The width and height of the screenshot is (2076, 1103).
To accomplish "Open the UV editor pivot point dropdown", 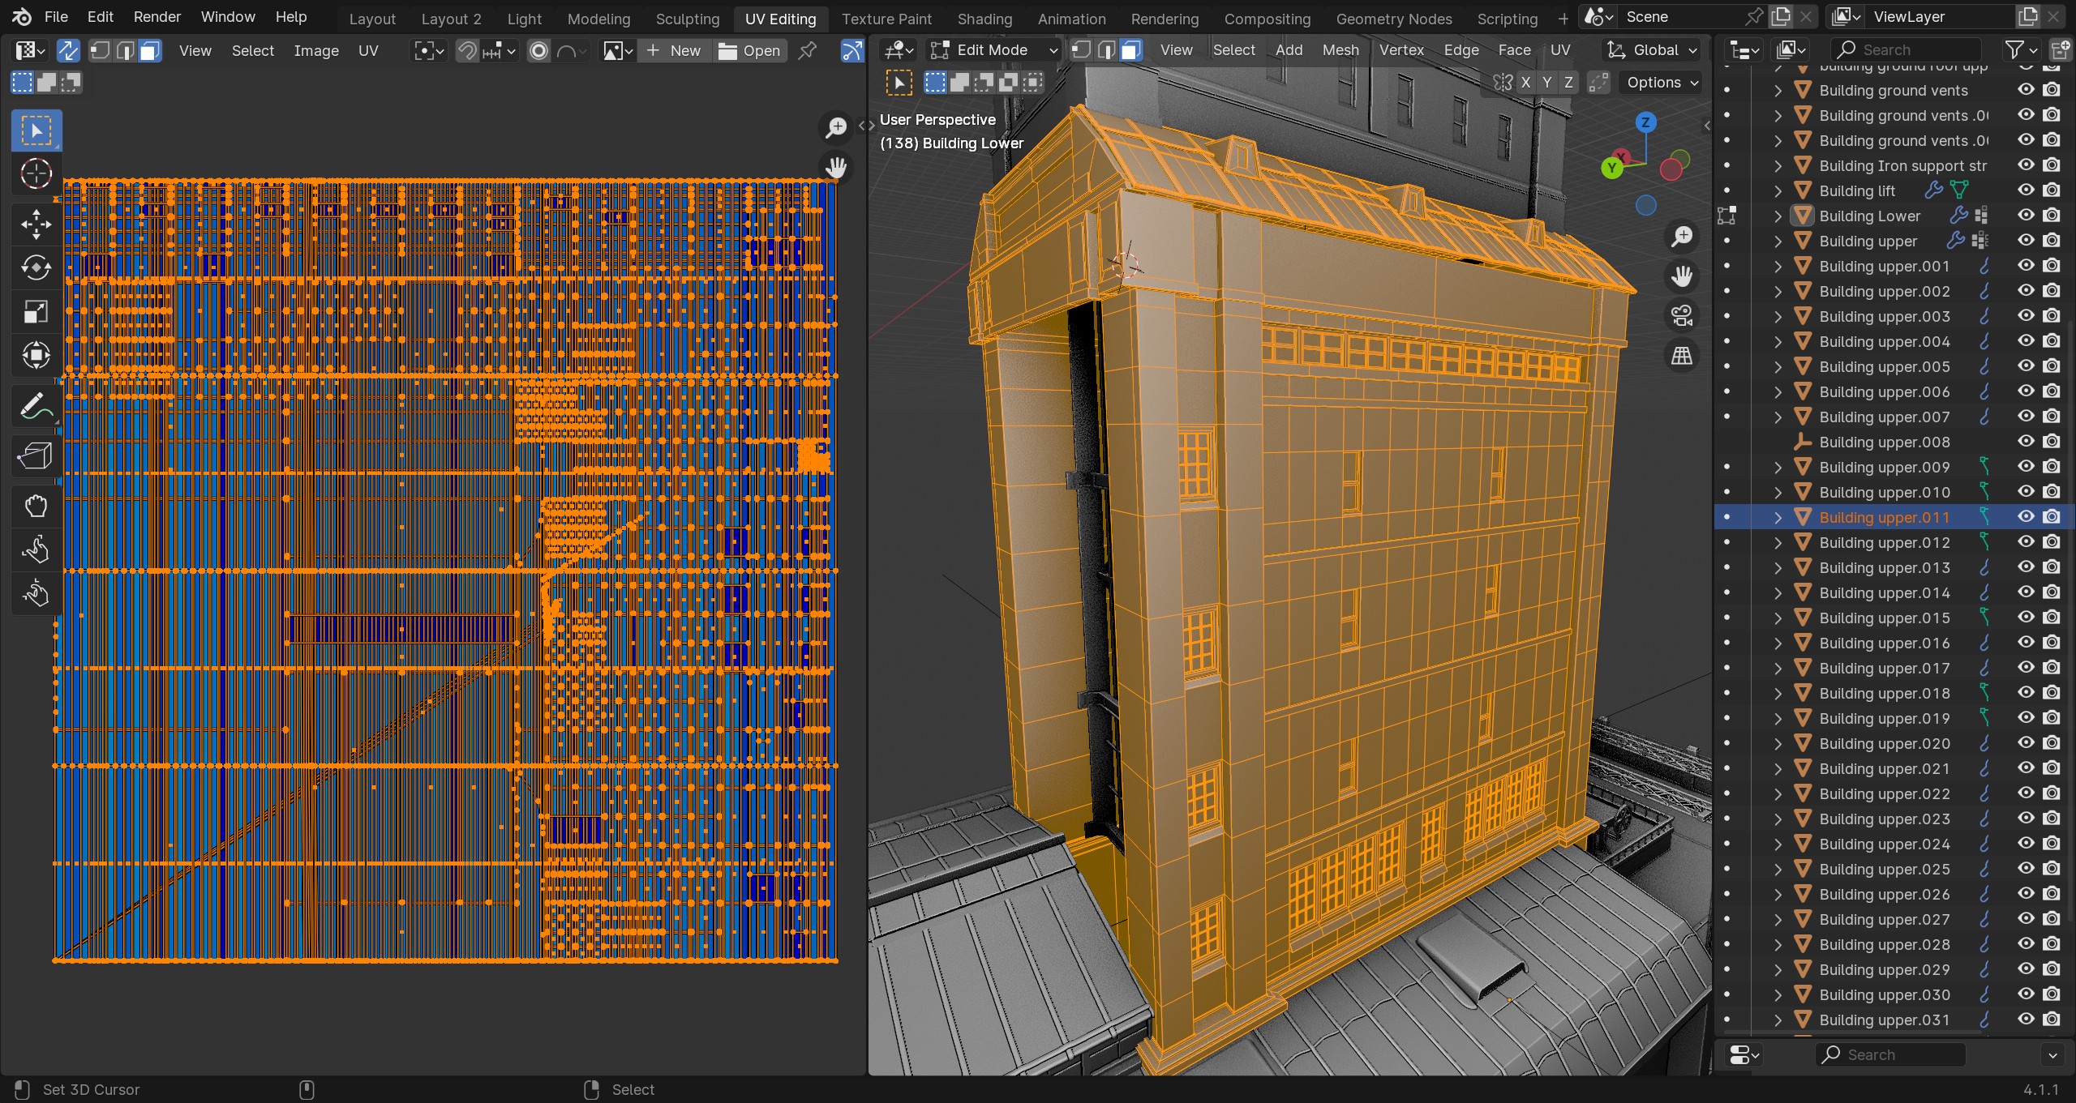I will (430, 51).
